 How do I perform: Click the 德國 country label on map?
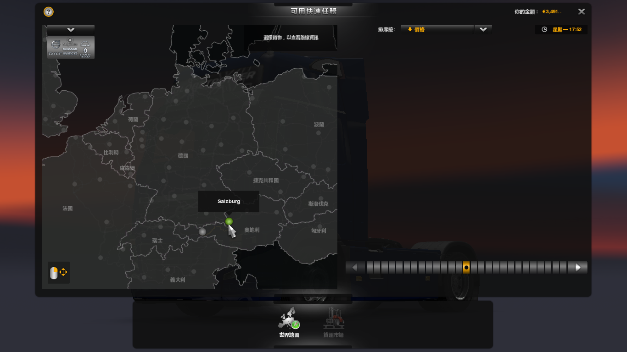(x=183, y=156)
